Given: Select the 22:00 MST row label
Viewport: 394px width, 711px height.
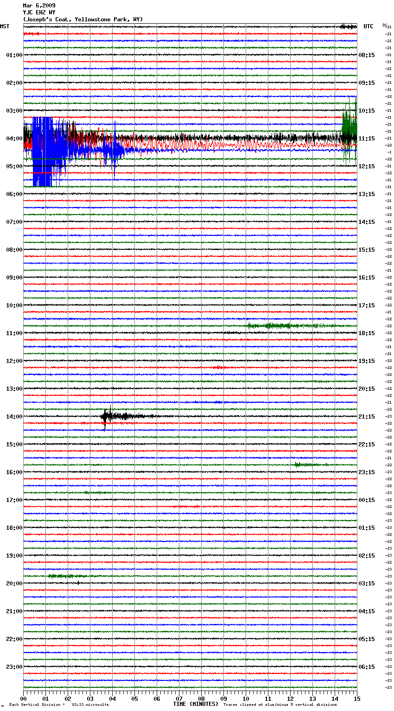Looking at the screenshot, I should (x=14, y=639).
